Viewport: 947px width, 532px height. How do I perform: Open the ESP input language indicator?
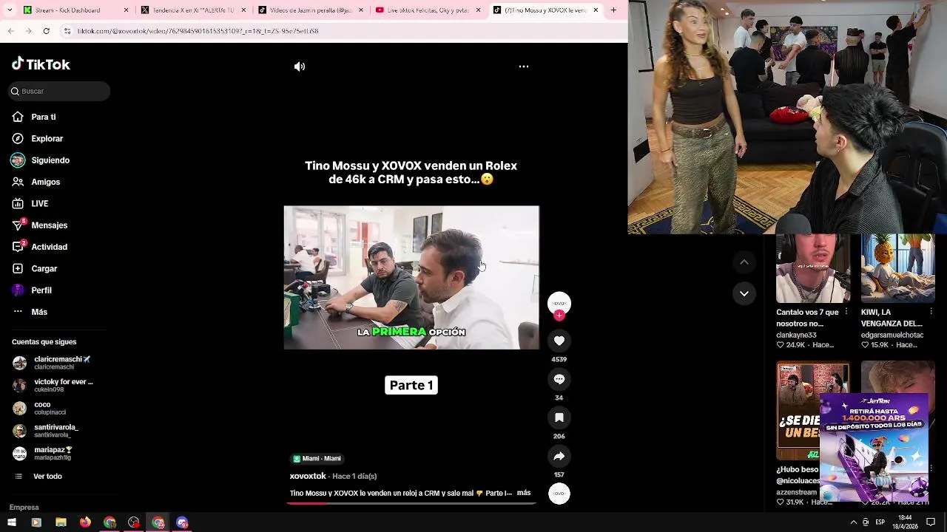point(880,522)
